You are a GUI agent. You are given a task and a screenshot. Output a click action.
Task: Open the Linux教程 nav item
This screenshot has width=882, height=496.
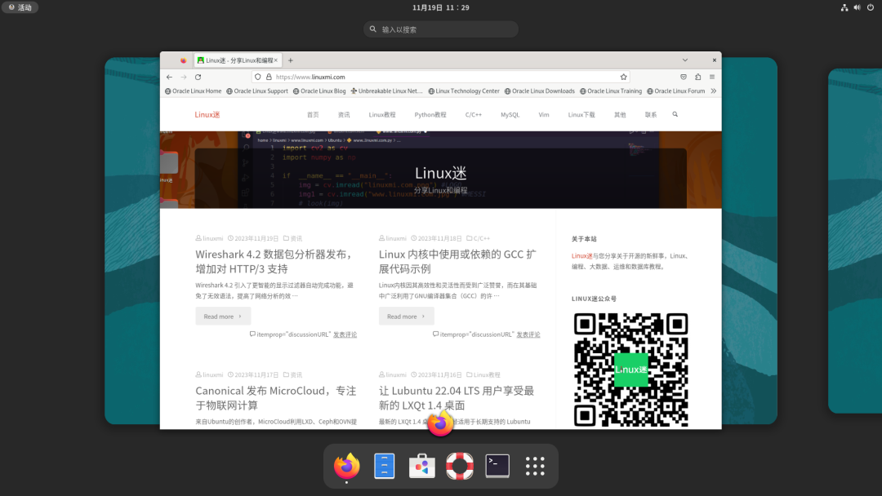tap(382, 114)
